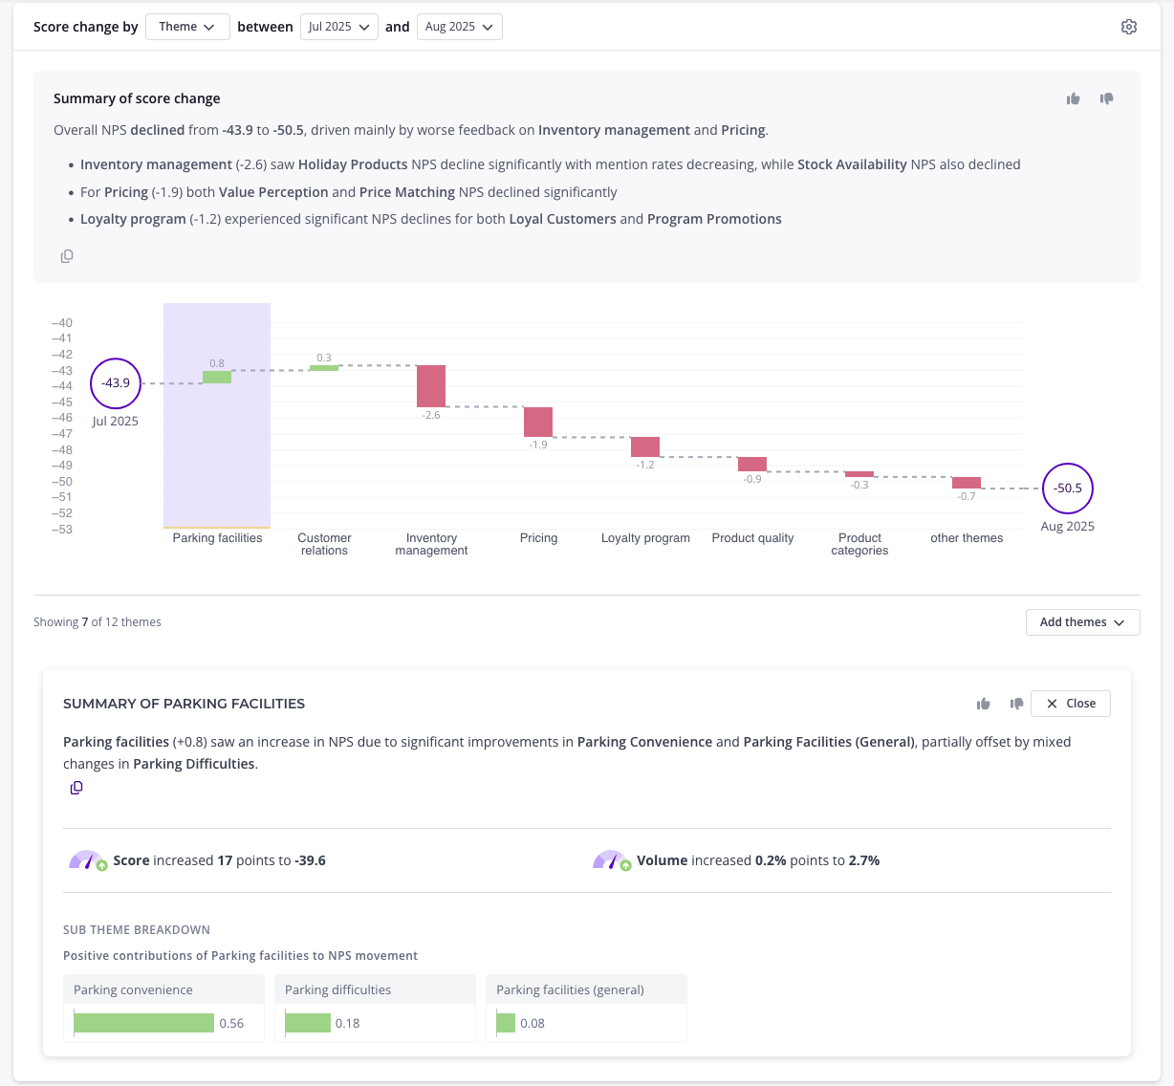
Task: Click the Volume gauge icon
Action: (612, 860)
